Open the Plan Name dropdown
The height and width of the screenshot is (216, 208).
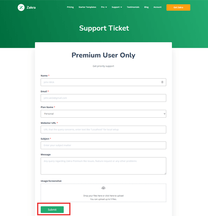(x=103, y=114)
